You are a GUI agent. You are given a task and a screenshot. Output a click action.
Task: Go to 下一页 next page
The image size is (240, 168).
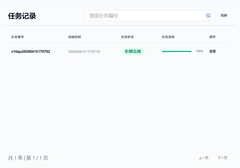[x=222, y=158]
